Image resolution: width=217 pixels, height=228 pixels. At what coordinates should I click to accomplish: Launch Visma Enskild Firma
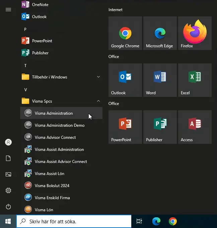61,197
